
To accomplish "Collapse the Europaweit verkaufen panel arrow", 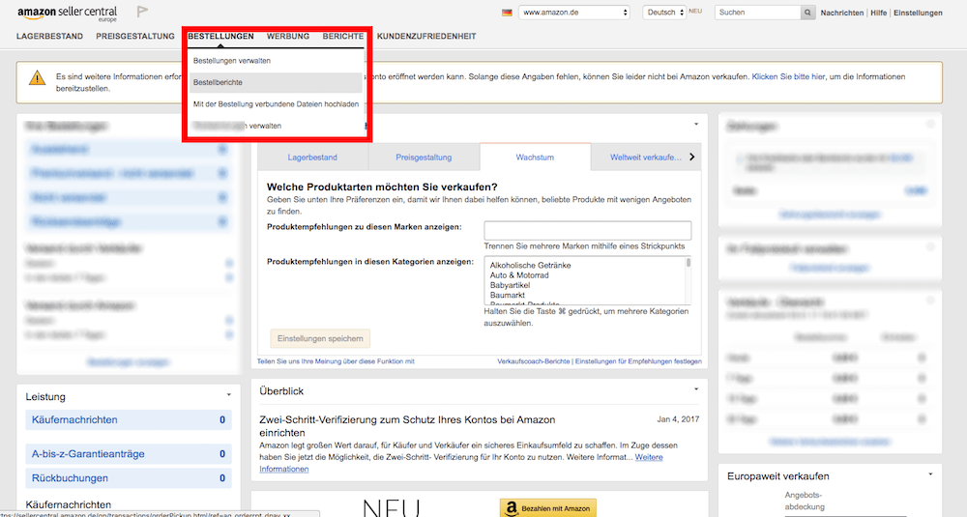I will [930, 474].
